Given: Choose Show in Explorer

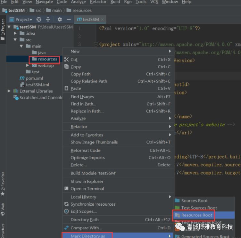Looking at the screenshot, I should click(119, 181).
